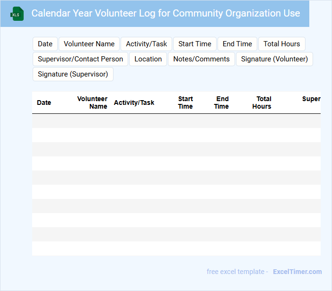
Task: Click the Activity/Task column header
Action: pos(134,103)
